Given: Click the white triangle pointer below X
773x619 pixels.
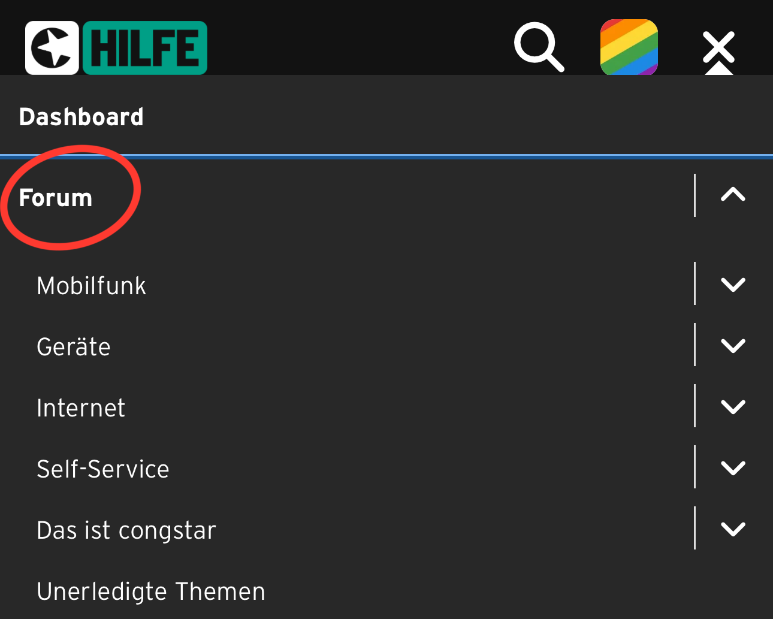Looking at the screenshot, I should coord(718,68).
